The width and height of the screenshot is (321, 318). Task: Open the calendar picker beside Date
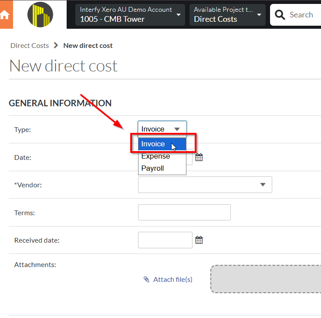199,157
